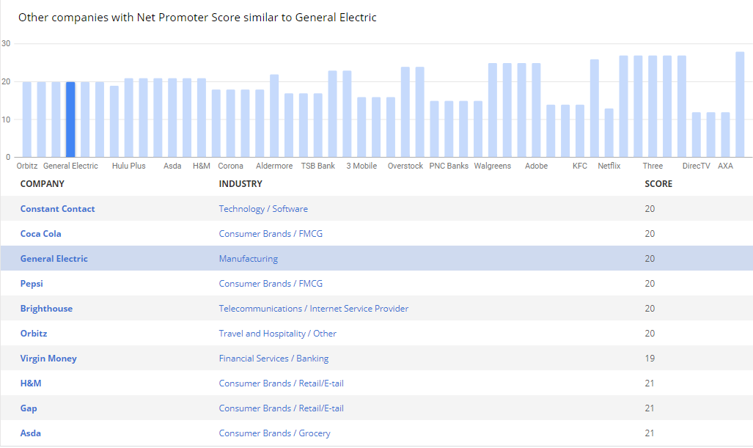Screen dimensions: 753x448
Task: Select the Aldermore bar in the chart
Action: tap(274, 116)
